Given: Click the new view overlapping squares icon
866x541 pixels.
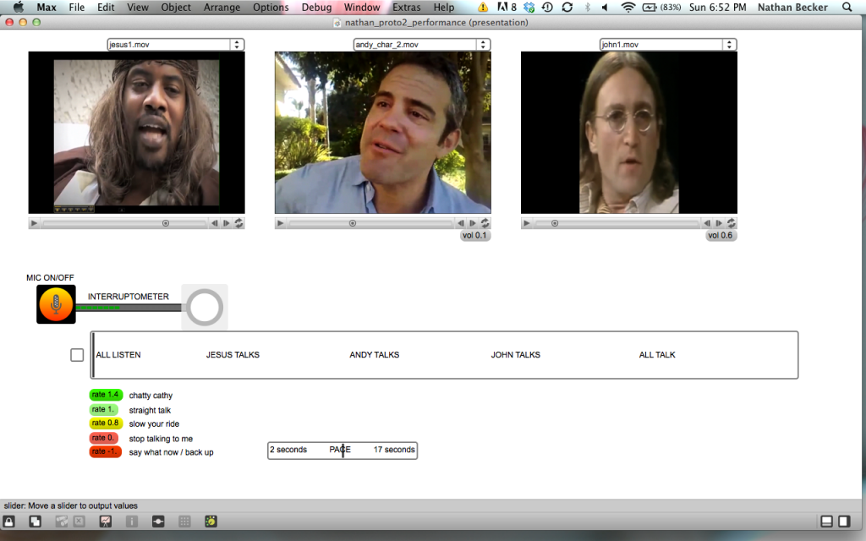Looking at the screenshot, I should [36, 521].
